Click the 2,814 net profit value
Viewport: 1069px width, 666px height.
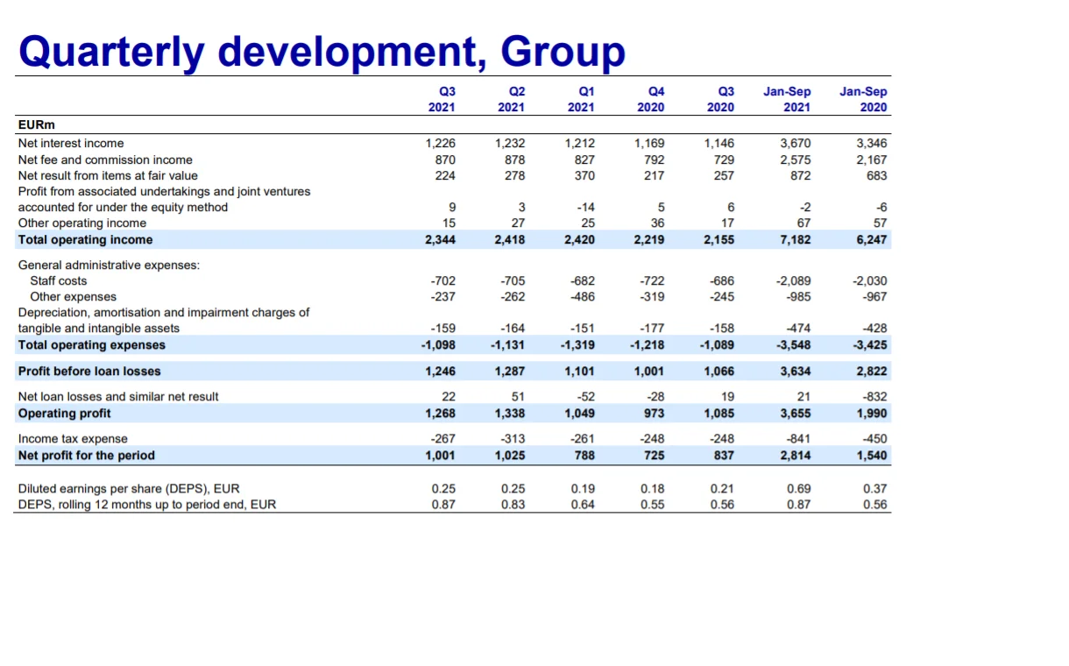pos(795,455)
